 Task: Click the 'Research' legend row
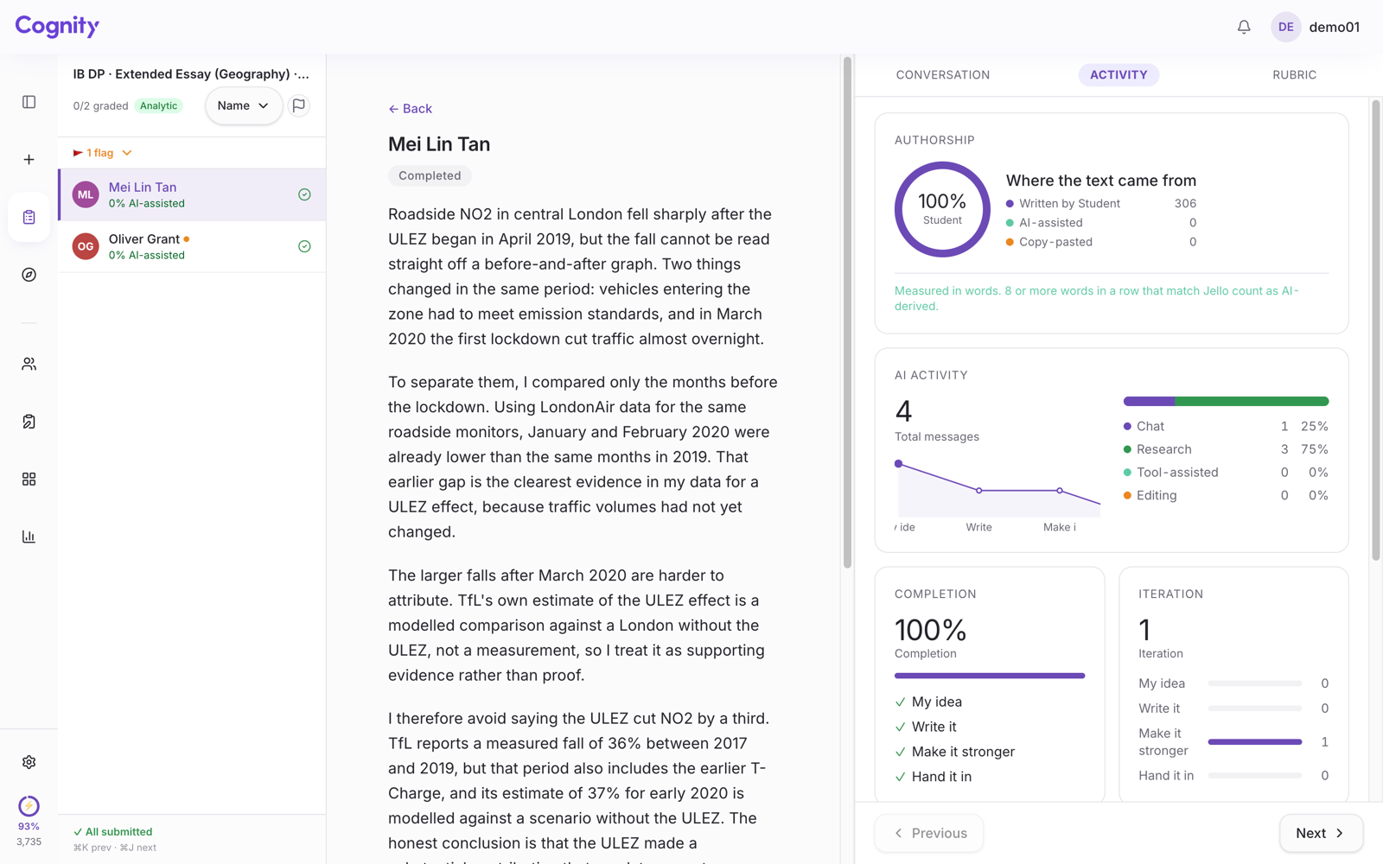point(1226,449)
